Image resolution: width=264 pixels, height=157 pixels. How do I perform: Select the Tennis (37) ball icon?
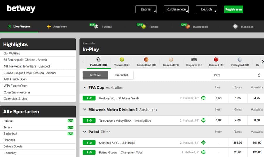122,59
